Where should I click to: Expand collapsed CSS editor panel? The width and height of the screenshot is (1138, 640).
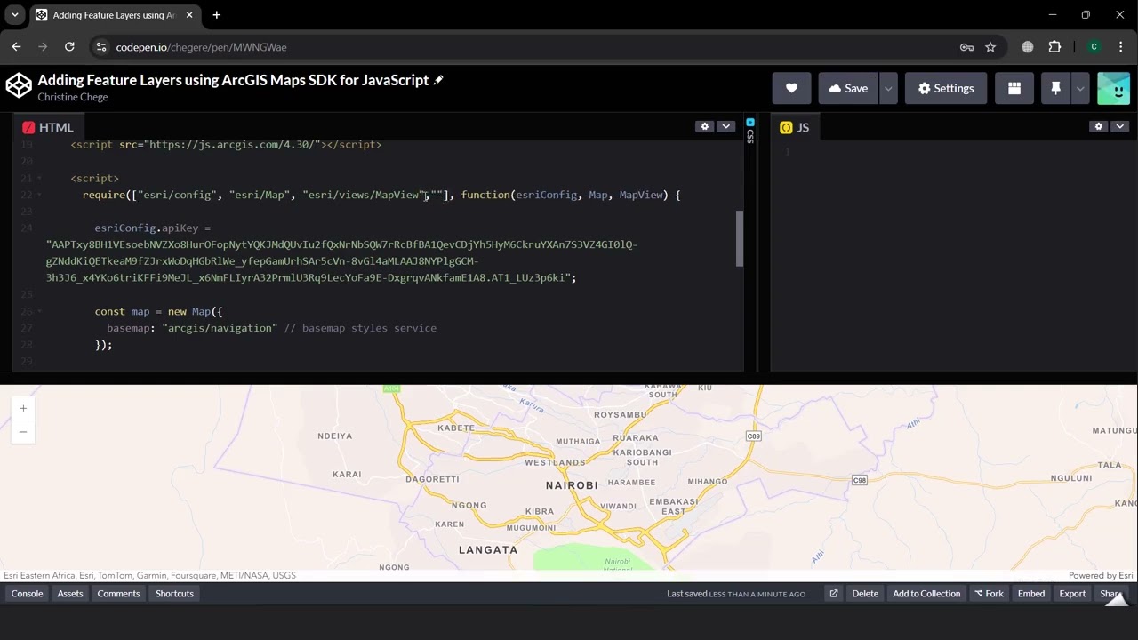750,131
